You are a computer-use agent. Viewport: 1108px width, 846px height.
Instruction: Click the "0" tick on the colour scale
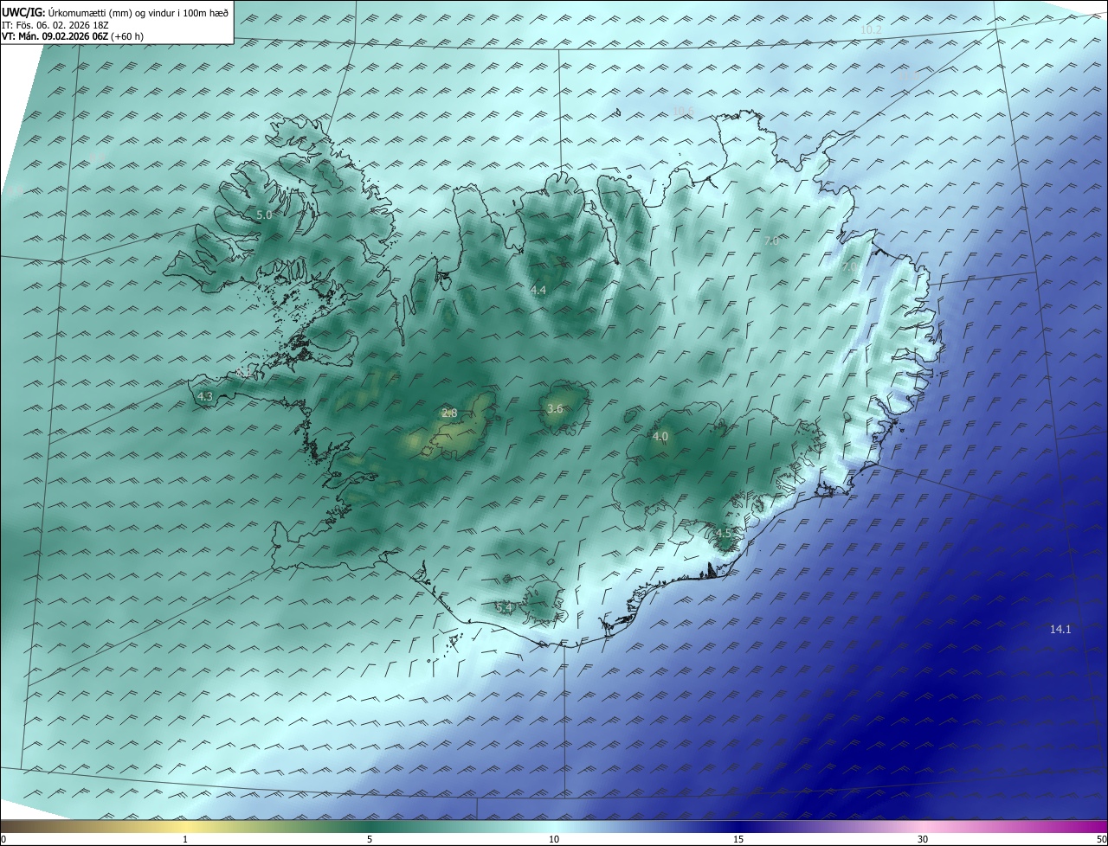3,839
